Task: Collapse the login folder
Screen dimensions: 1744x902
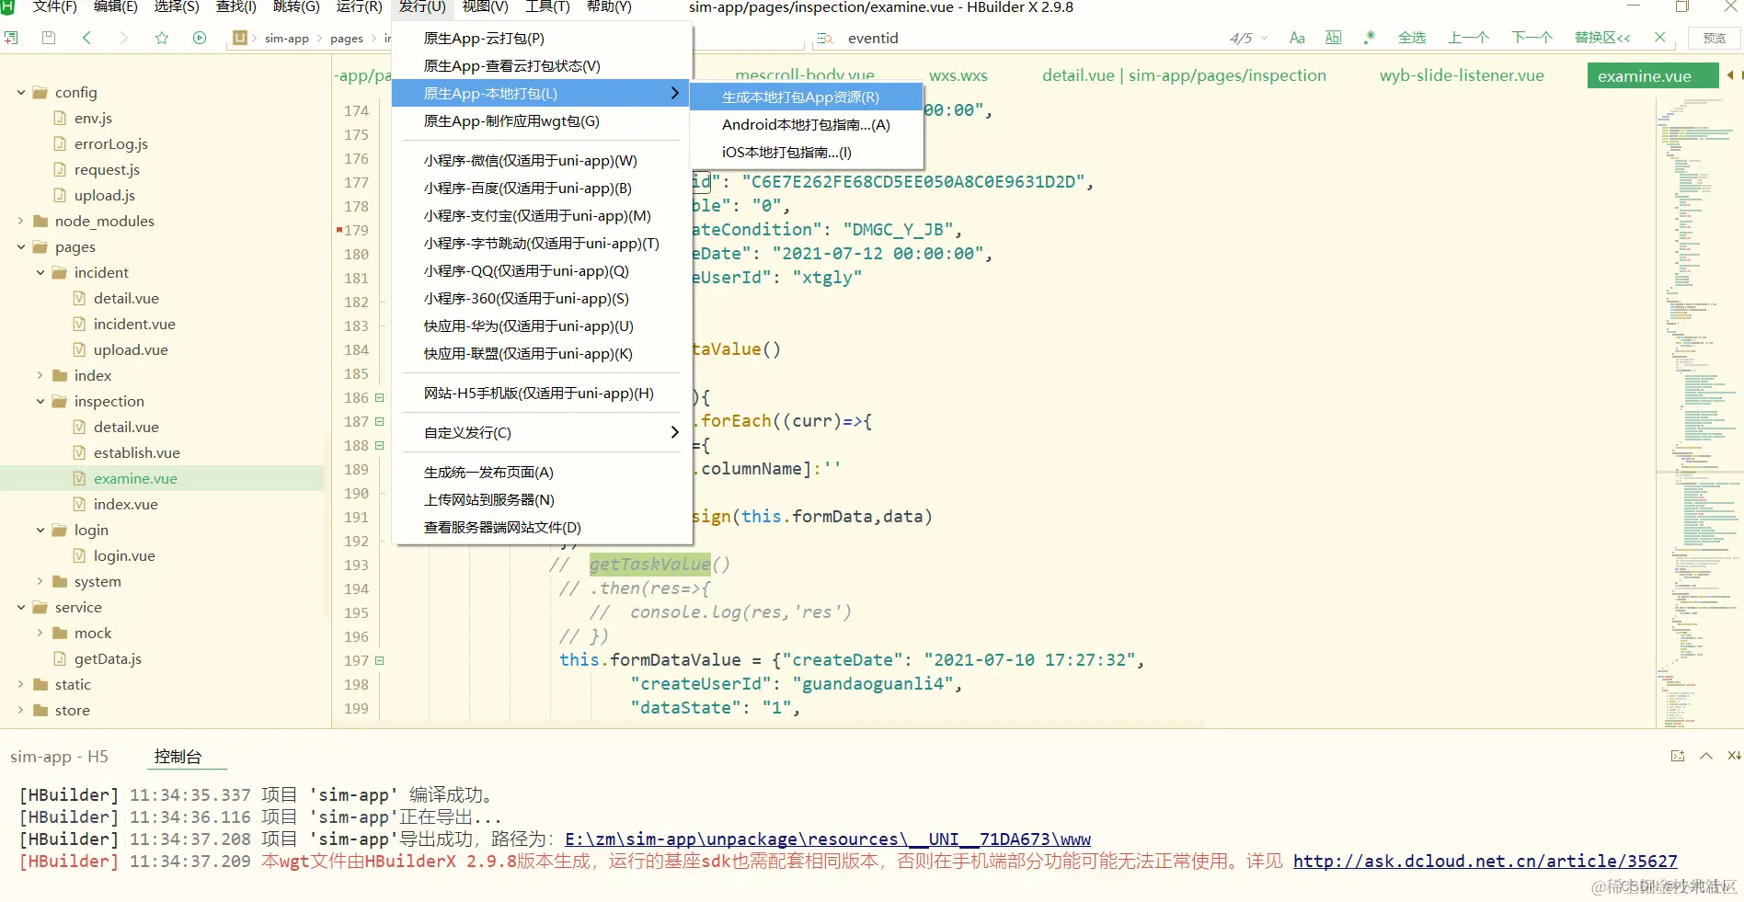Action: click(x=40, y=530)
